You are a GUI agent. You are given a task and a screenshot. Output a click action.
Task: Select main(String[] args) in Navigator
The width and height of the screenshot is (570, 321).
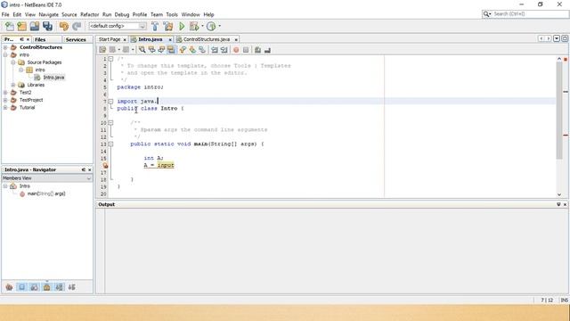[x=46, y=193]
